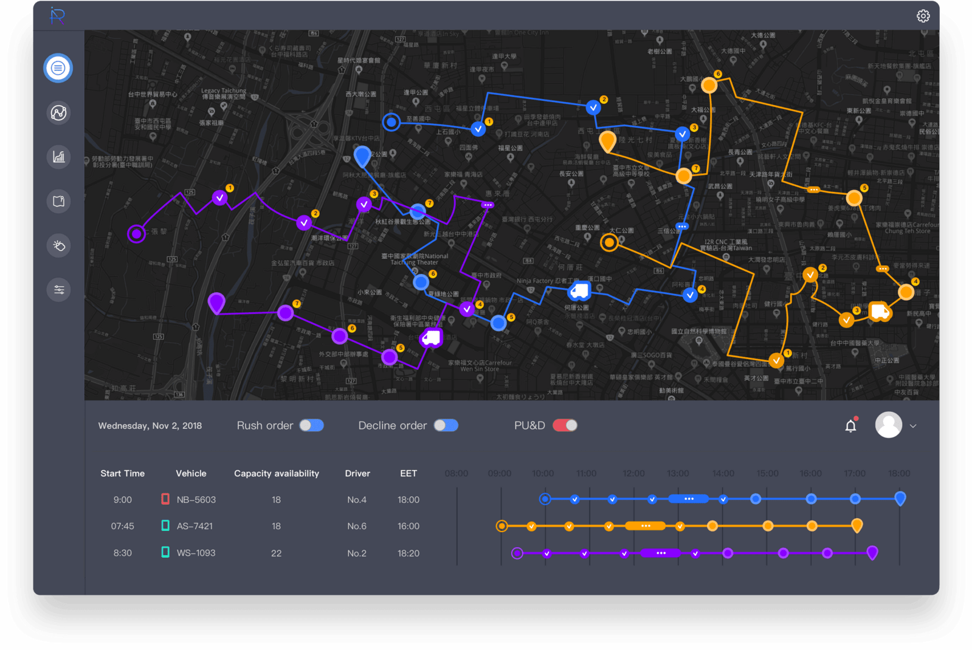This screenshot has width=972, height=650.
Task: Select the WS-1093 vehicle row
Action: [196, 553]
